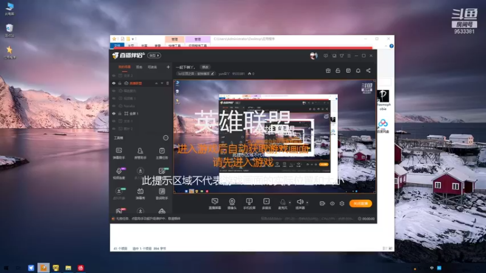
Task: Open 文件 tab in File Explorer ribbon
Action: [117, 45]
